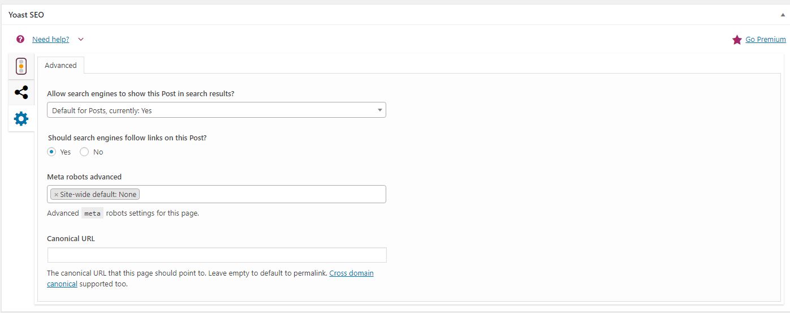This screenshot has width=790, height=313.
Task: Click inside the Meta robots advanced box
Action: [x=260, y=194]
